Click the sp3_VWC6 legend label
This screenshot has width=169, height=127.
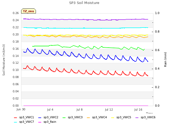point(148,117)
